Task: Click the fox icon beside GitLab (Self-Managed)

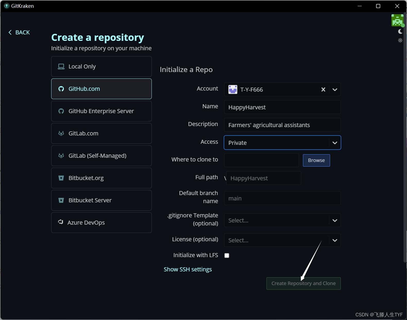Action: point(61,156)
